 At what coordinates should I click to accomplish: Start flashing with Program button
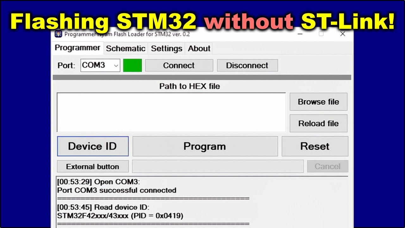point(205,146)
